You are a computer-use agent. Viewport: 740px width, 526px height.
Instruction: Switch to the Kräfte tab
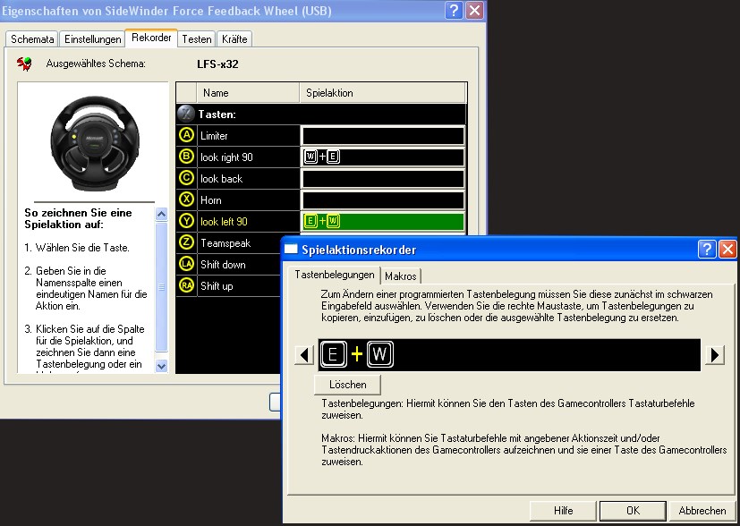[x=234, y=39]
